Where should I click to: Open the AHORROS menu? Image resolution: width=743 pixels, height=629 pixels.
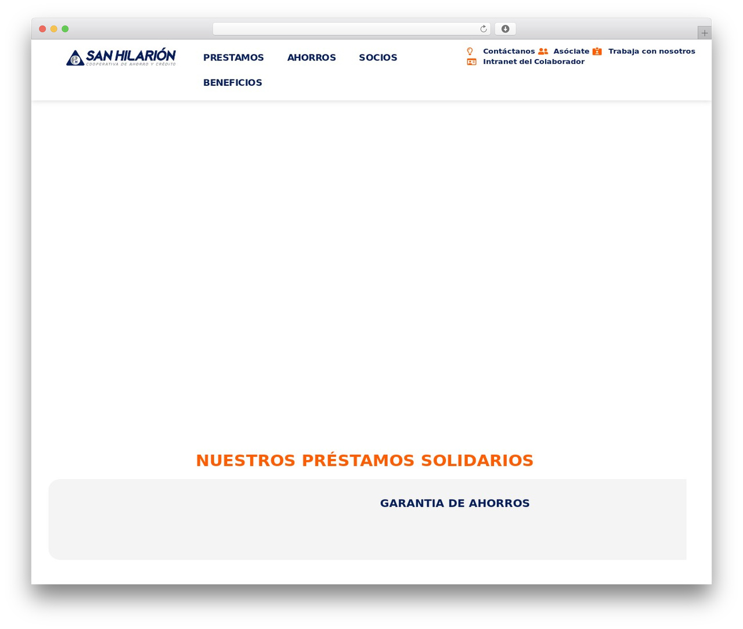(x=312, y=57)
